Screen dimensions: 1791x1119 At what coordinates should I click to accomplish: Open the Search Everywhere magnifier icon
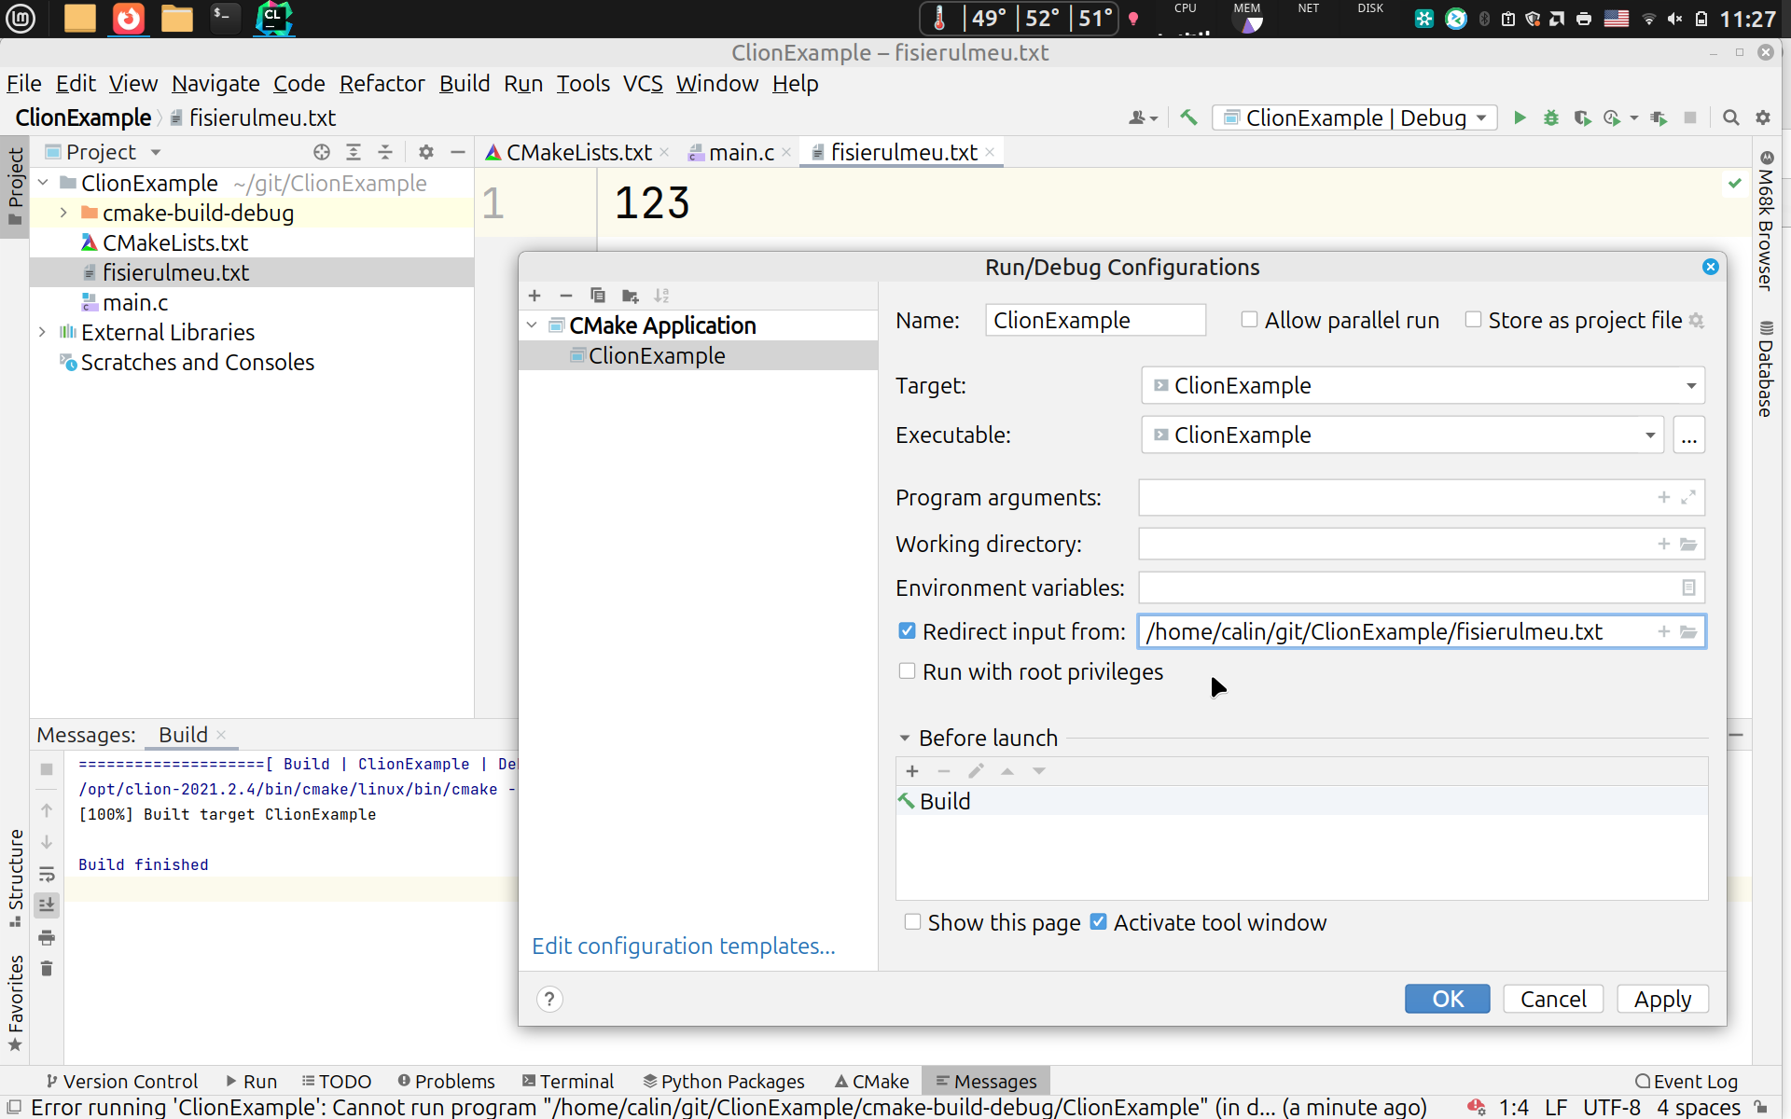(x=1730, y=117)
